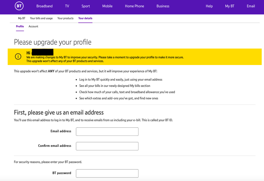The width and height of the screenshot is (264, 181).
Task: Switch to the Account sub-tab
Action: point(33,26)
